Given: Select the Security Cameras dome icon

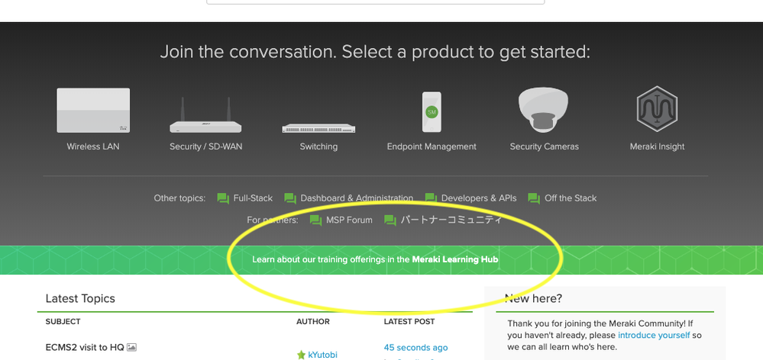Looking at the screenshot, I should point(544,110).
